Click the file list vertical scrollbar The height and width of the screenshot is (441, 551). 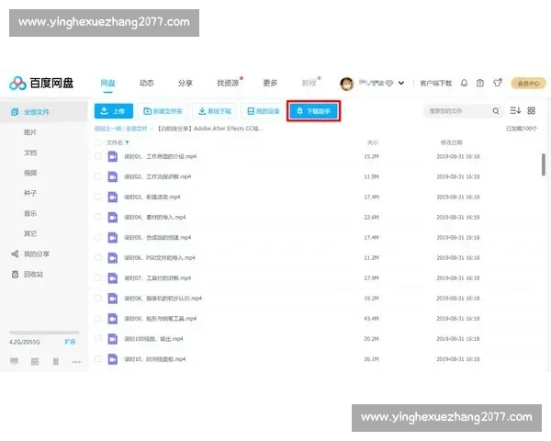[544, 164]
